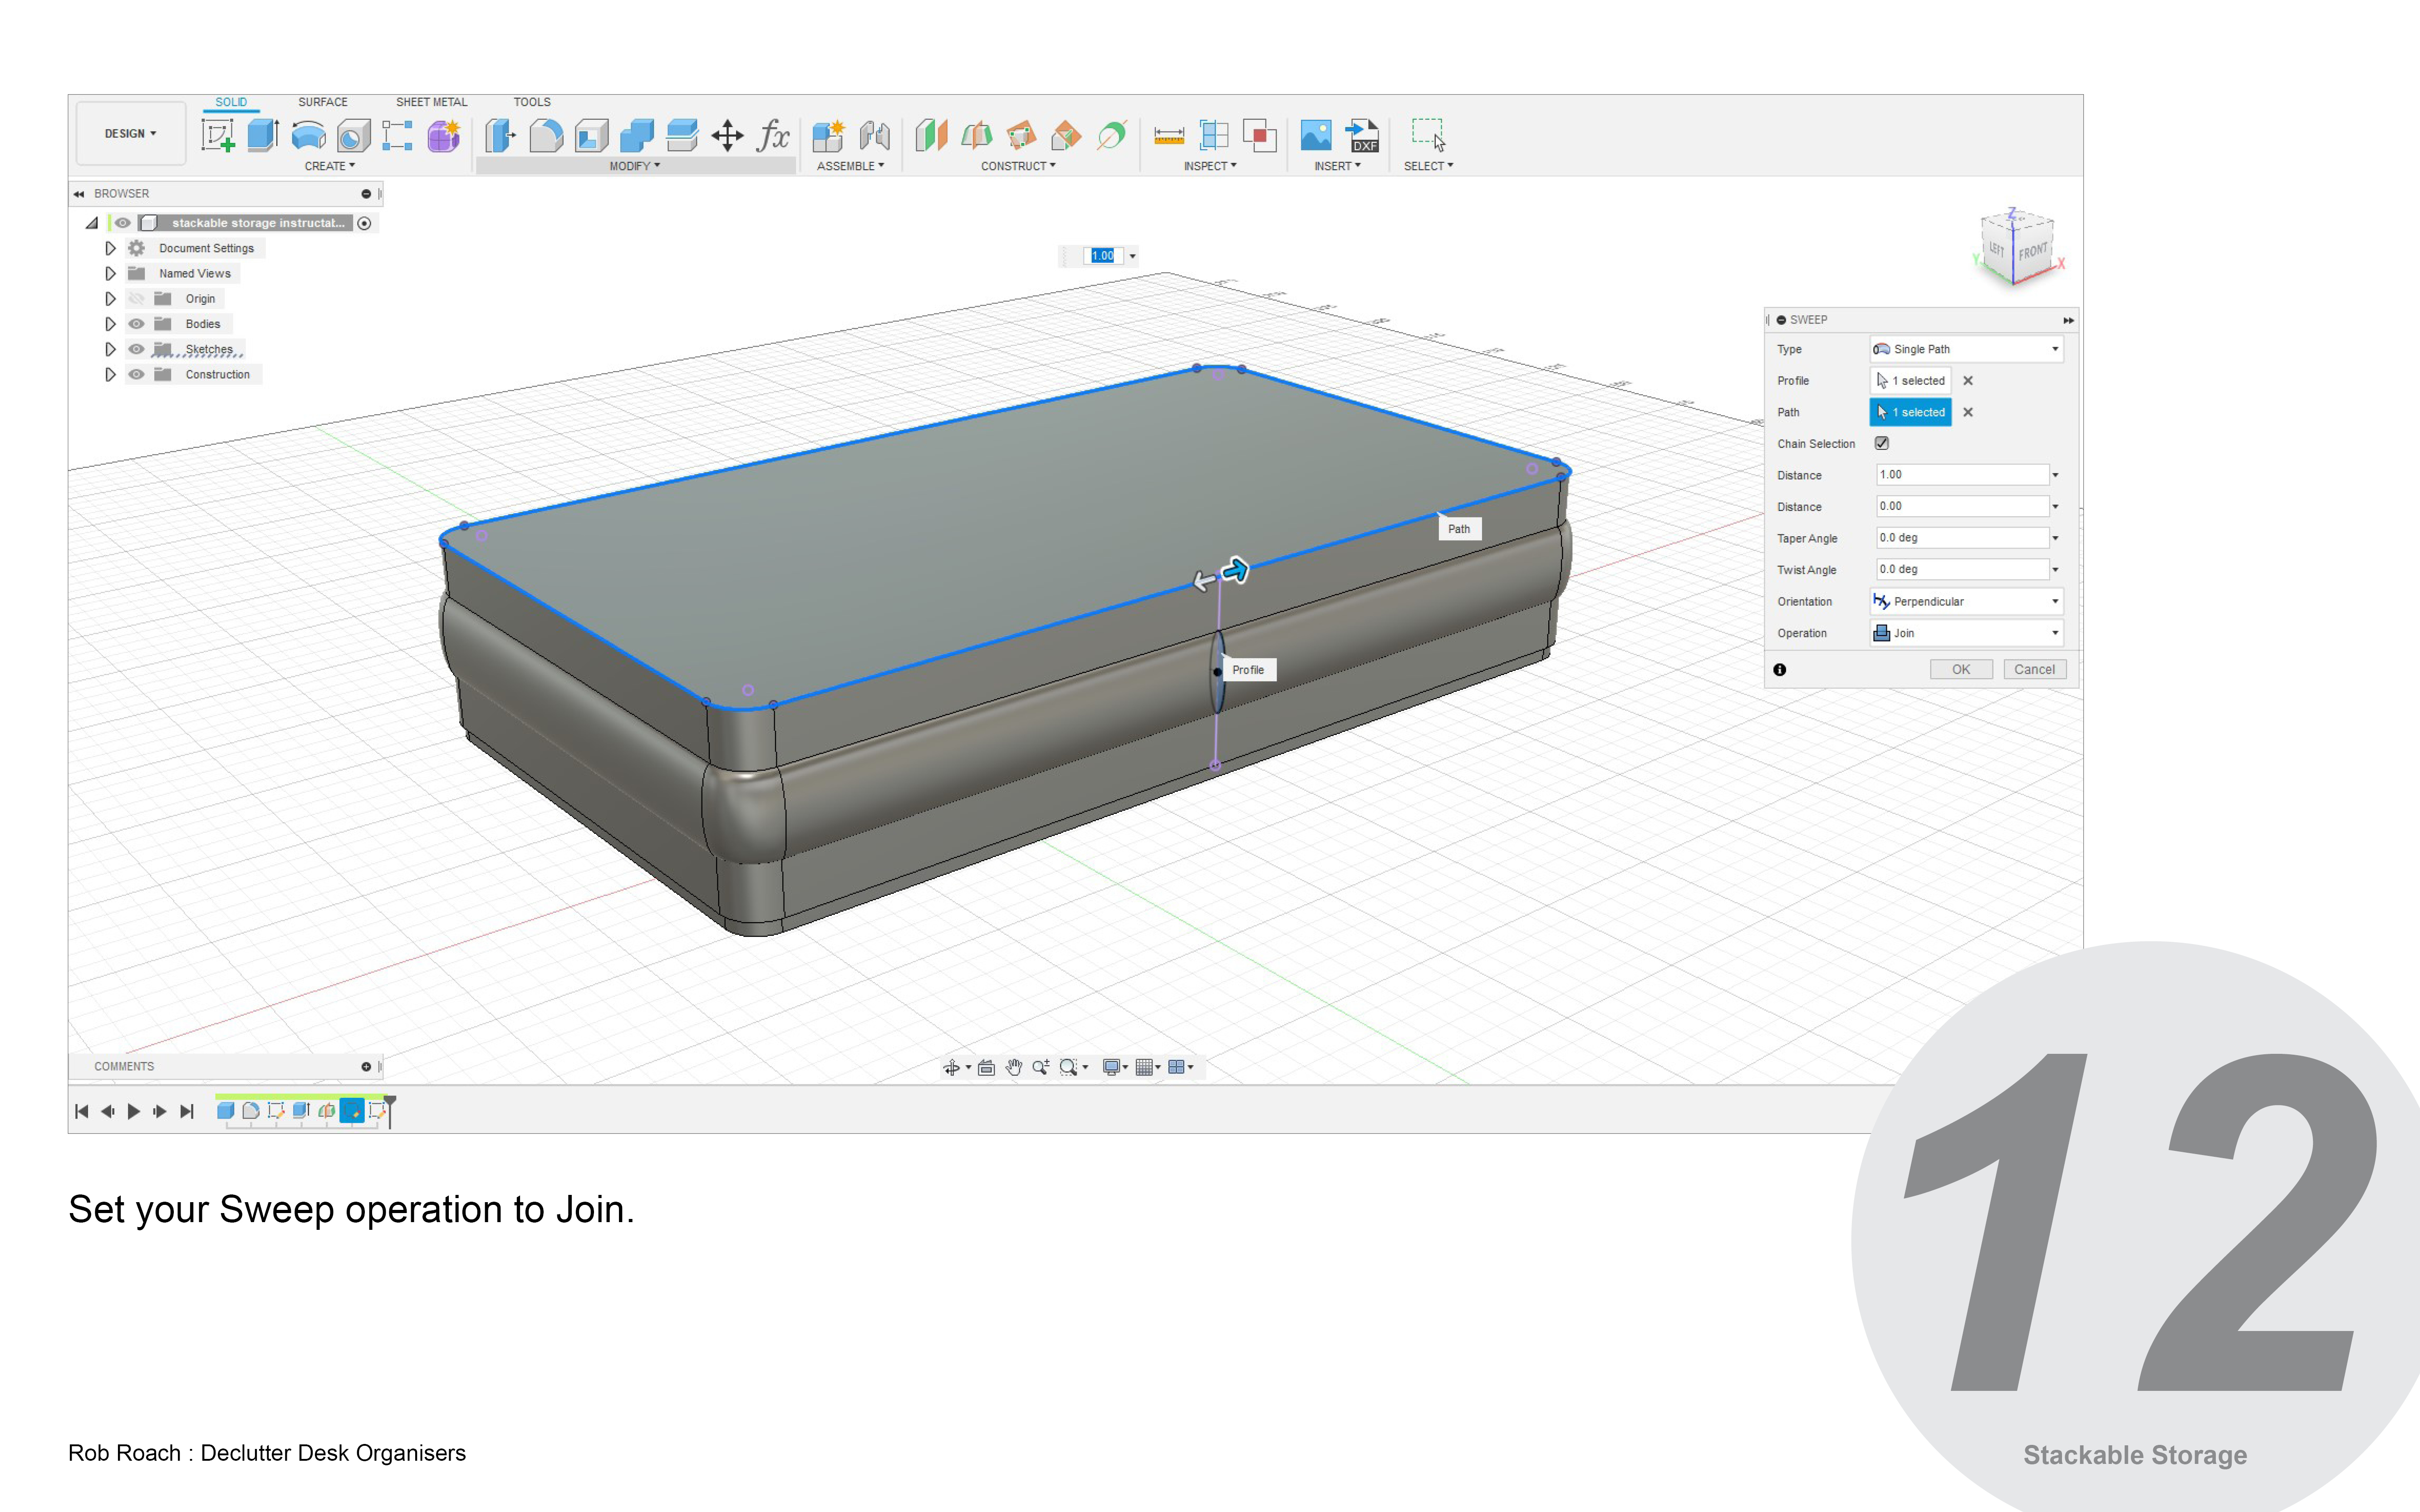Viewport: 2420px width, 1512px height.
Task: Select the Rectangular Pattern tool
Action: point(397,135)
